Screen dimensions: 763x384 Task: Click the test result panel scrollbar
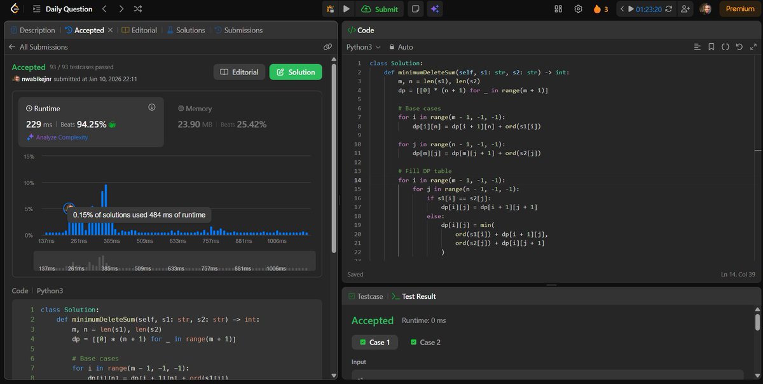pos(757,322)
